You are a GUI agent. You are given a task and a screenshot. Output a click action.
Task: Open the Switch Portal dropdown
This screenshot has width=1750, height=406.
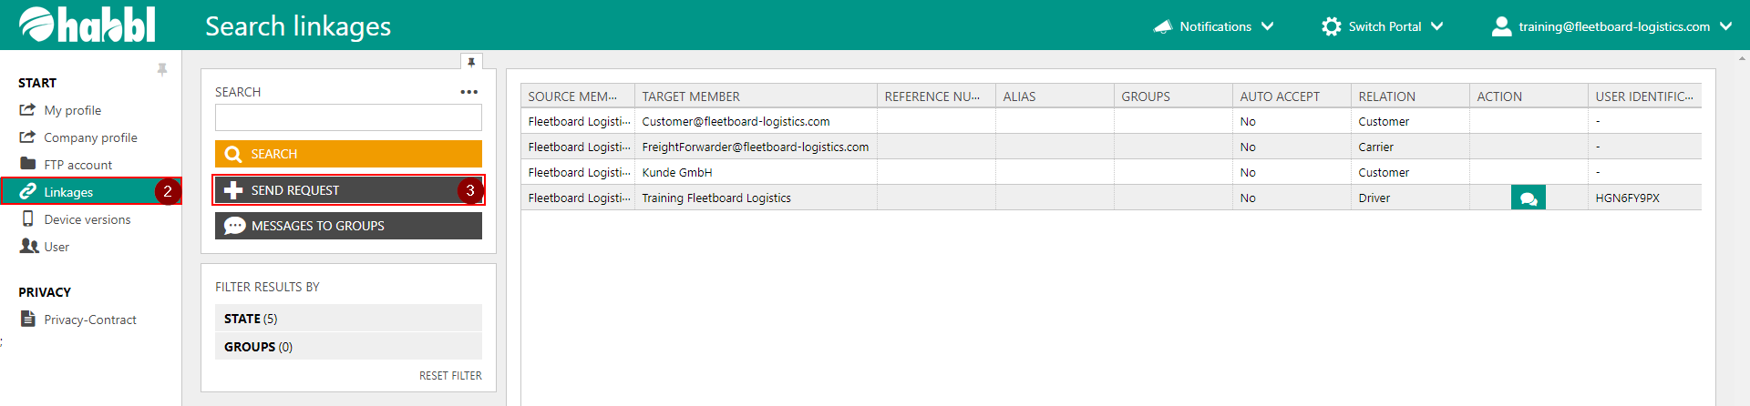pos(1383,26)
